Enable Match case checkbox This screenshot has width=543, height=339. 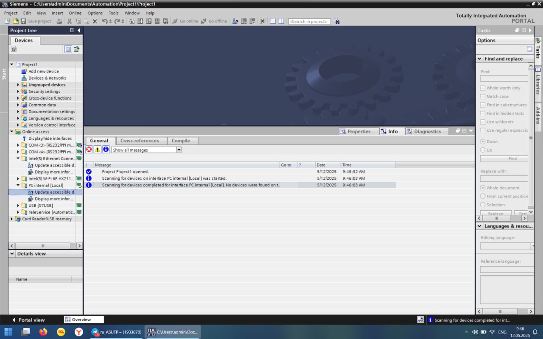[483, 97]
